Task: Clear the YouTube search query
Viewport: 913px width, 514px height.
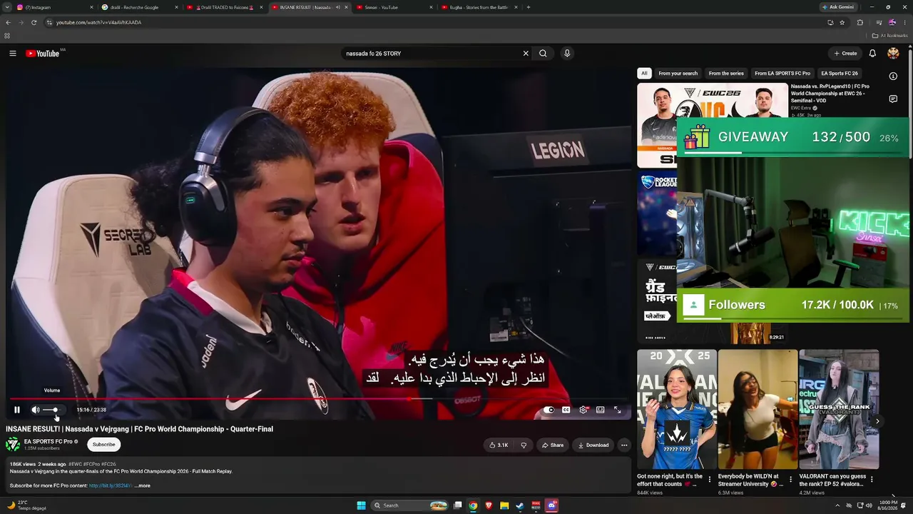Action: pos(526,54)
